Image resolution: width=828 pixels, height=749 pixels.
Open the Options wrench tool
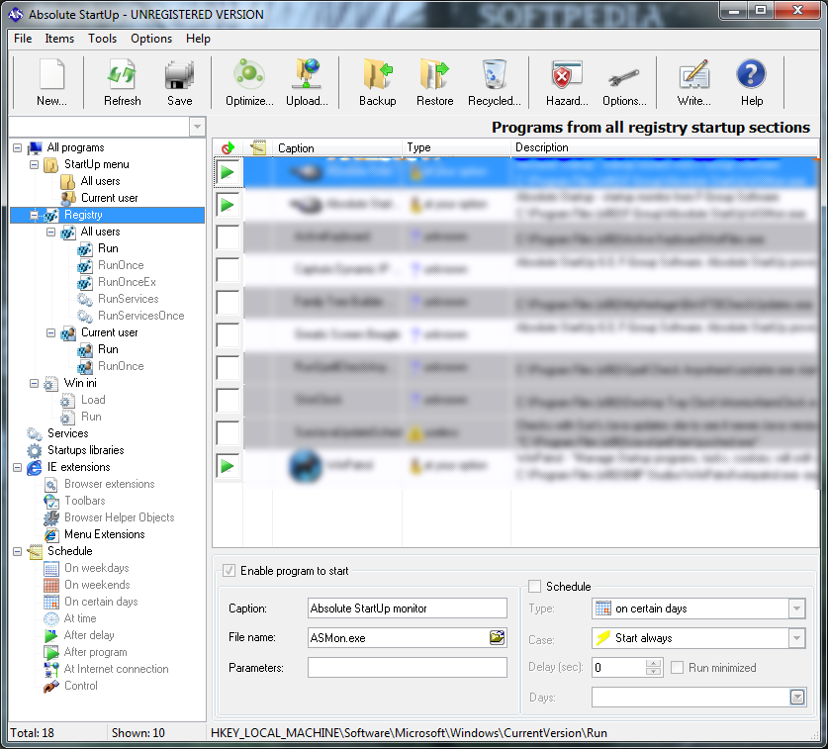pyautogui.click(x=624, y=82)
